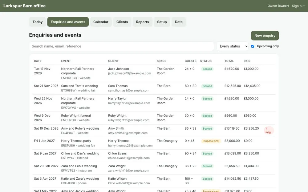
Task: Click email harry.thomas26@example.com
Action: (x=130, y=146)
